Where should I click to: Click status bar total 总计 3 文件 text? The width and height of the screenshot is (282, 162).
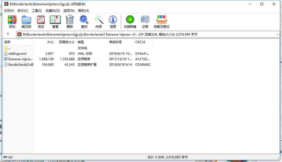pyautogui.click(x=168, y=157)
